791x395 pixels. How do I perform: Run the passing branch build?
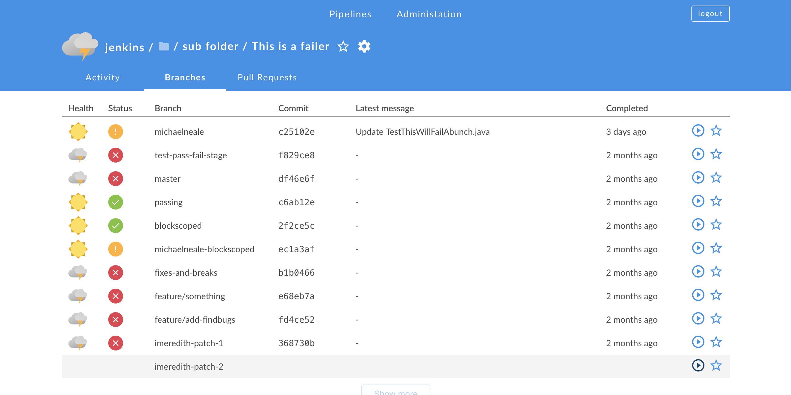point(698,201)
